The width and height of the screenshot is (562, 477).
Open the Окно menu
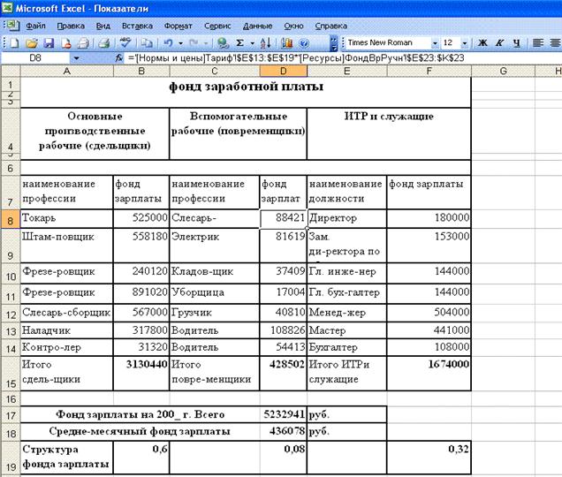click(x=293, y=26)
